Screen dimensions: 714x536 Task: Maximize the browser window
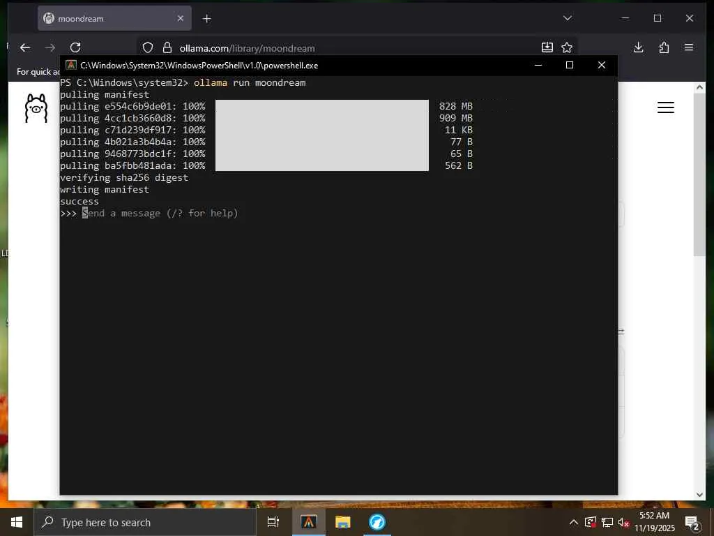coord(657,18)
